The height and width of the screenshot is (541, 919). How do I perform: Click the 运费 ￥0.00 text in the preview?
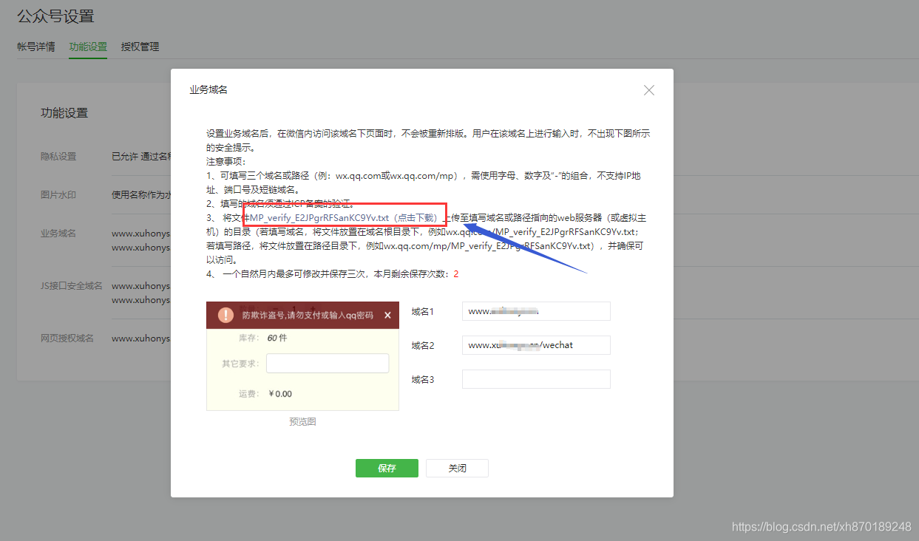tap(265, 394)
